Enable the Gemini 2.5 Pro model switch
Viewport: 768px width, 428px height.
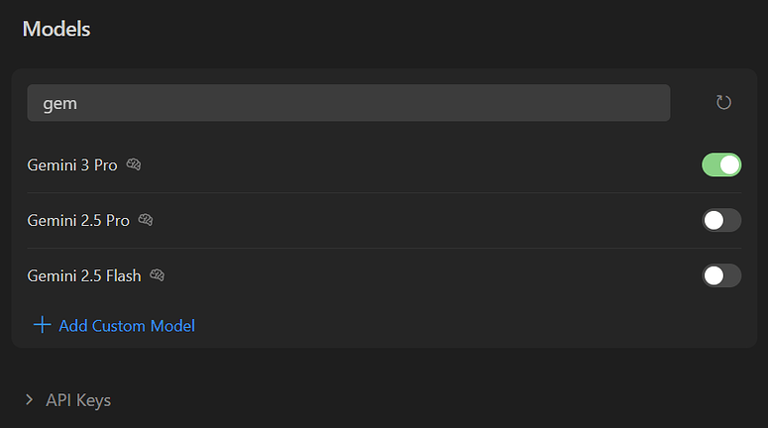point(721,220)
